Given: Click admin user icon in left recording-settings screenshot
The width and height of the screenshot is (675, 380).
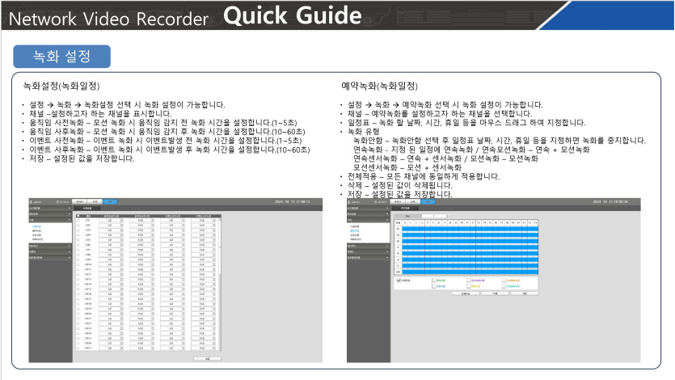Looking at the screenshot, I should (x=31, y=201).
